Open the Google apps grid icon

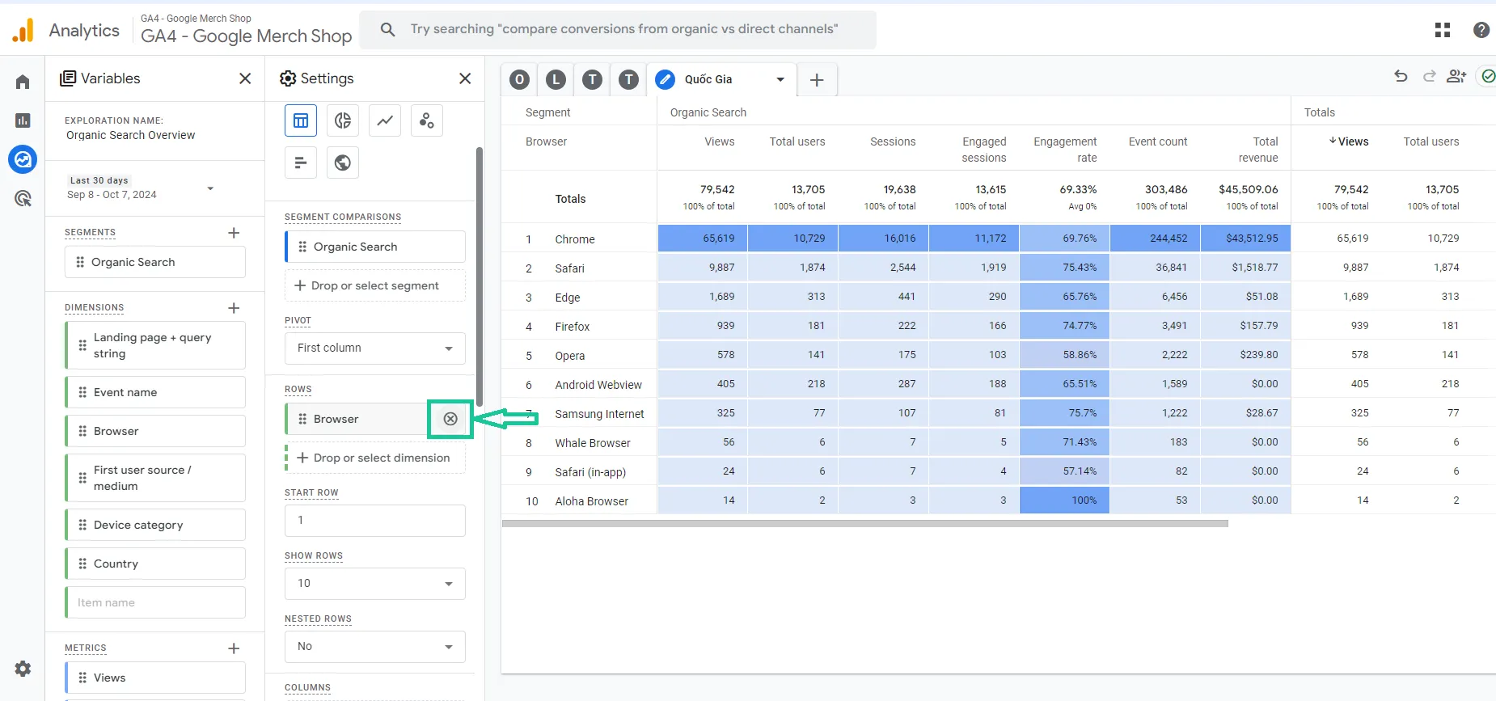coord(1443,30)
